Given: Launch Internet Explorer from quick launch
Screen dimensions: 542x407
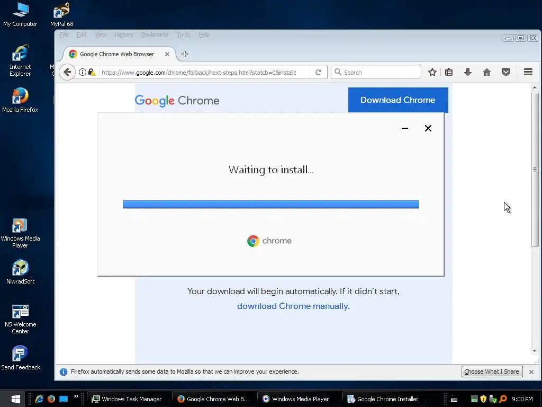Looking at the screenshot, I should 39,399.
